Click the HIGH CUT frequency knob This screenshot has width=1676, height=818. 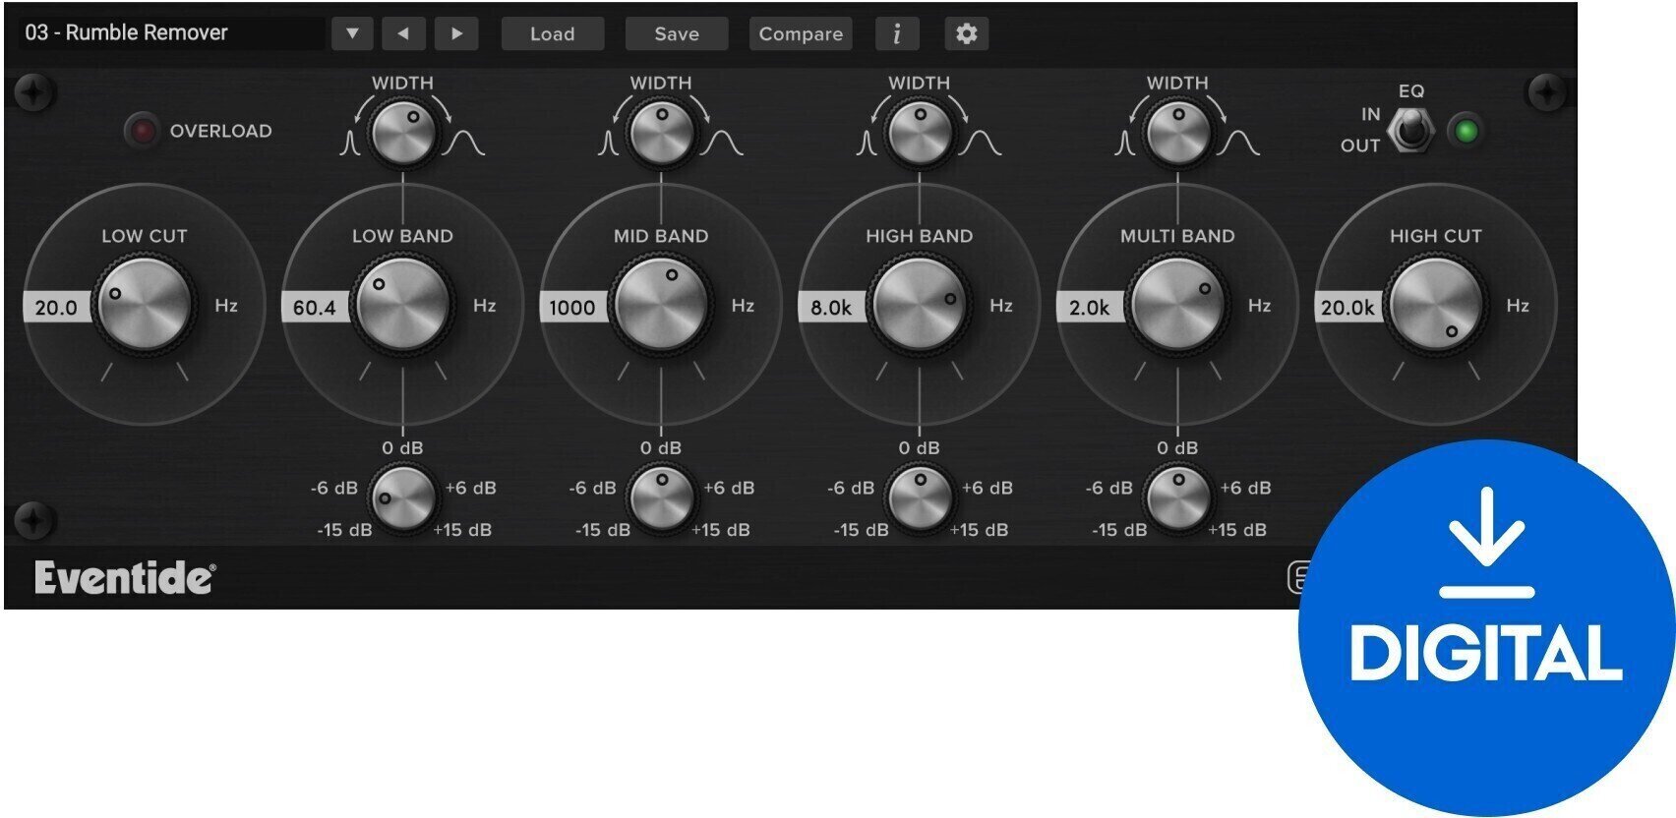pos(1436,306)
